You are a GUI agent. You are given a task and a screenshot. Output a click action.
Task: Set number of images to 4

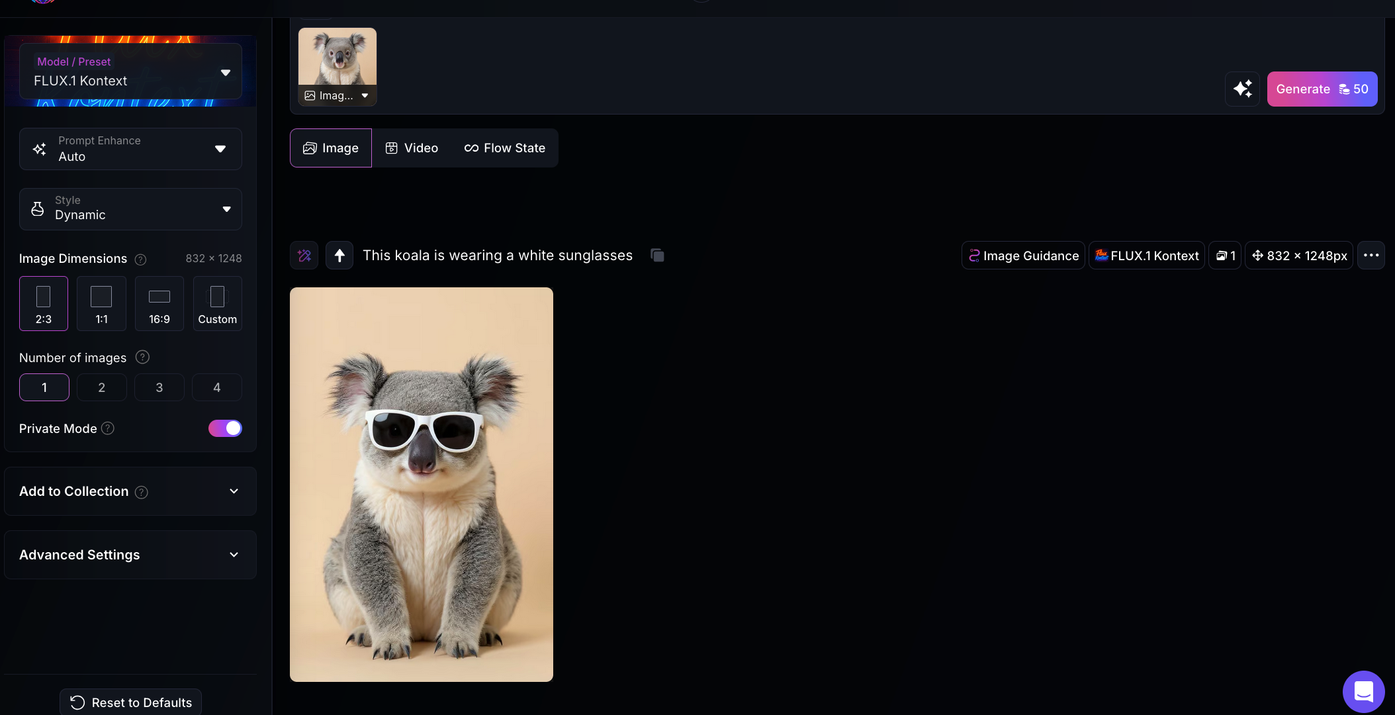217,387
